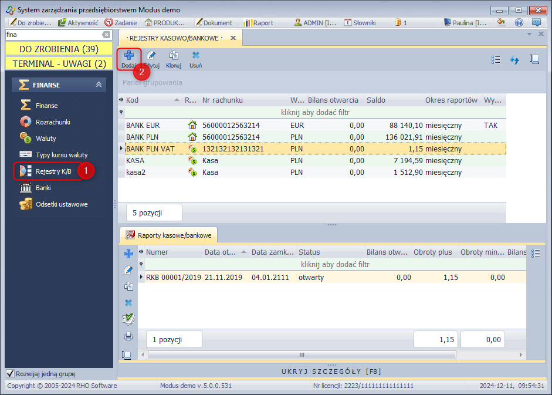
Task: Toggle the Rozwijaj jedną grupę checkbox
Action: [10, 374]
